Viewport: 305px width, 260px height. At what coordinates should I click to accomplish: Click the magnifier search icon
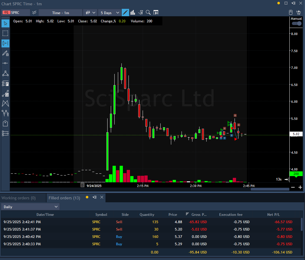[148, 13]
